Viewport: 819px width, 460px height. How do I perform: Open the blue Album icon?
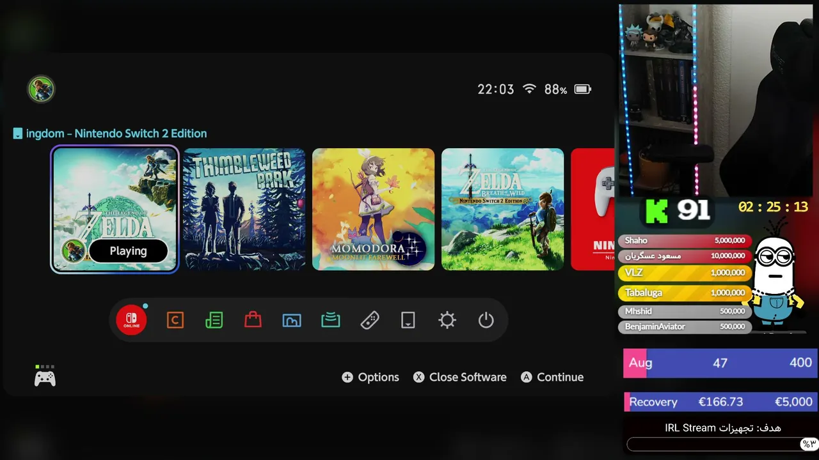(x=292, y=320)
